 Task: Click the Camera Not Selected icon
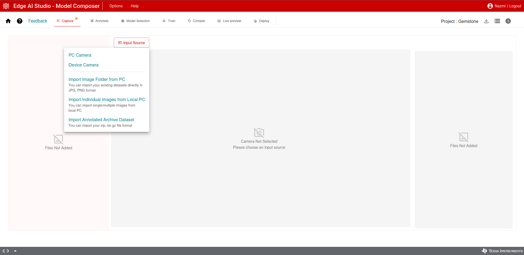(259, 133)
